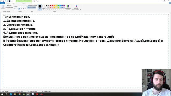The width and height of the screenshot is (171, 96).
Task: Pick the pink palette color in second row
Action: (x=52, y=7)
